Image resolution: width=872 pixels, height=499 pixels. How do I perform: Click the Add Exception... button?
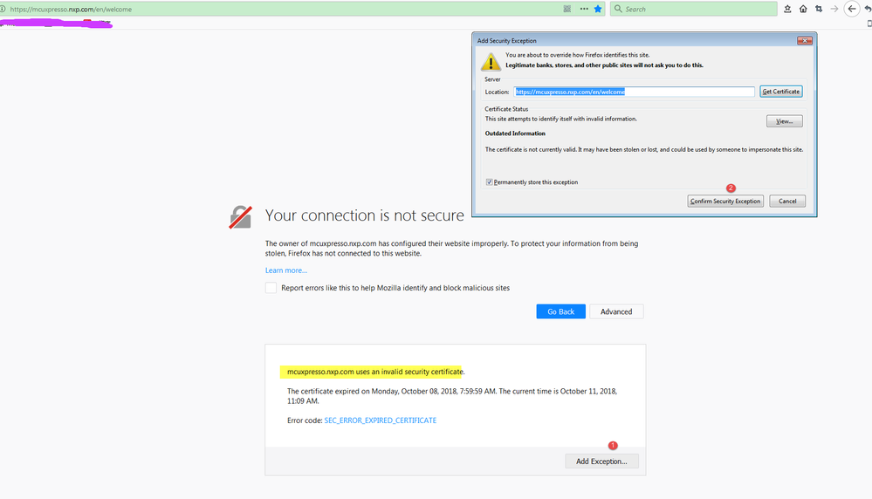pos(601,461)
